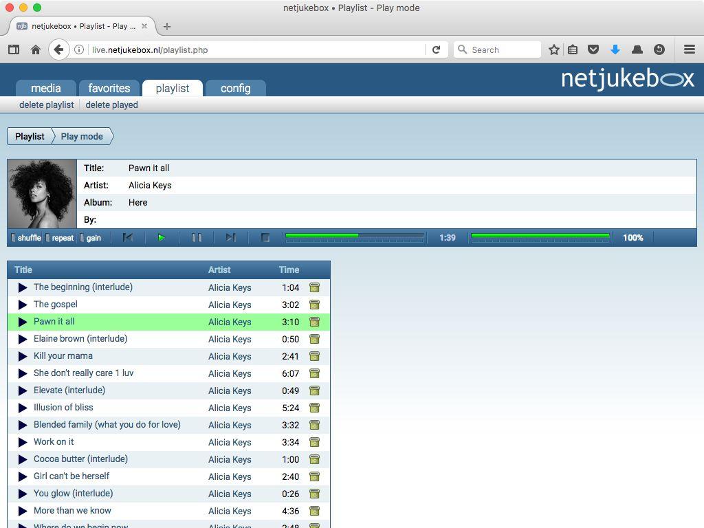Click the volume level bar

coord(540,237)
